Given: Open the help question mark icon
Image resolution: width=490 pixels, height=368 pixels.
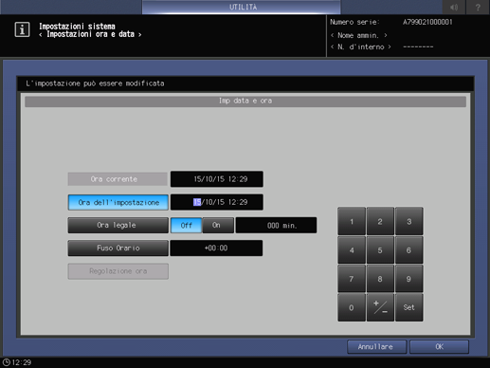Looking at the screenshot, I should 478,7.
